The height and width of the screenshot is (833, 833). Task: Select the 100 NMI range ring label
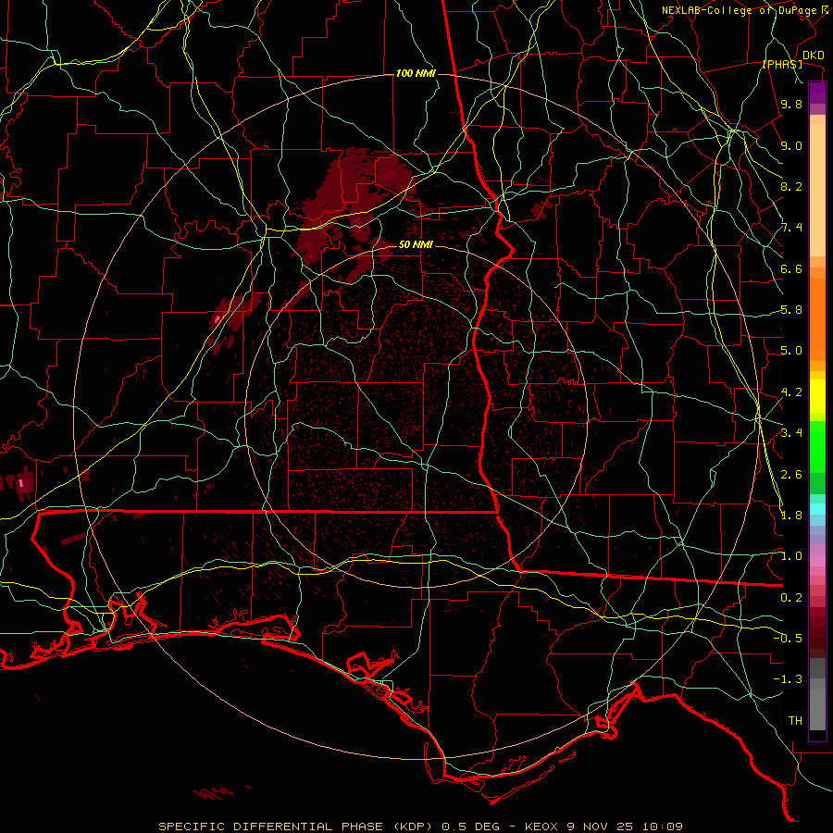pos(416,73)
